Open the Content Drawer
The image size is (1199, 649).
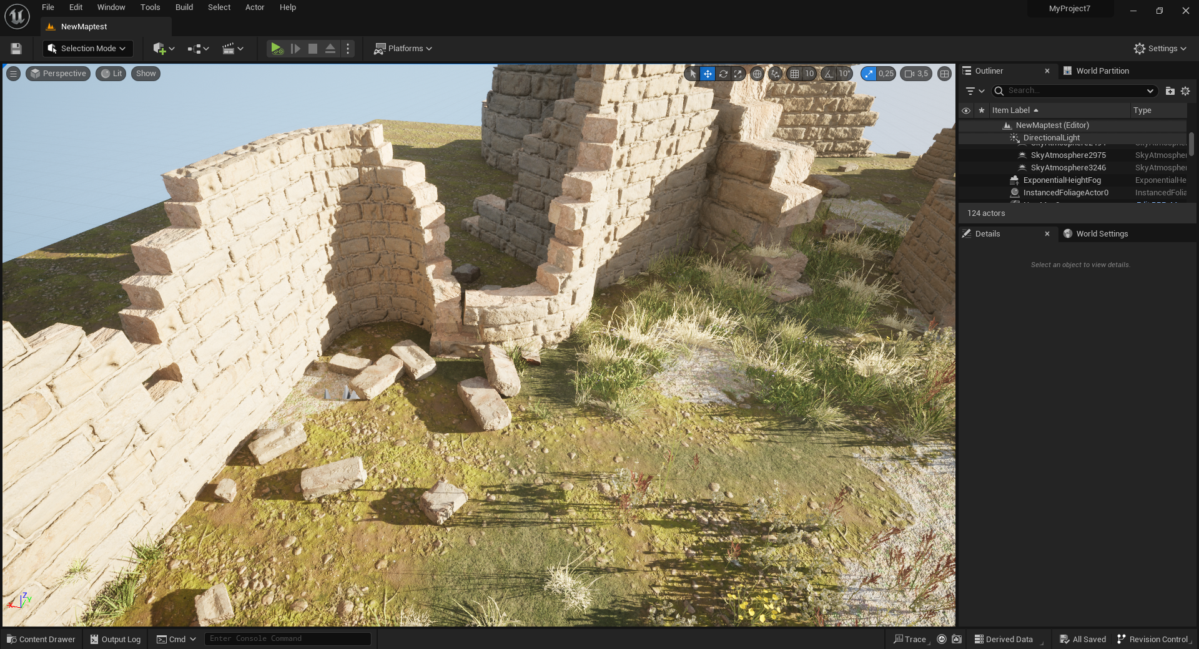[x=41, y=640]
